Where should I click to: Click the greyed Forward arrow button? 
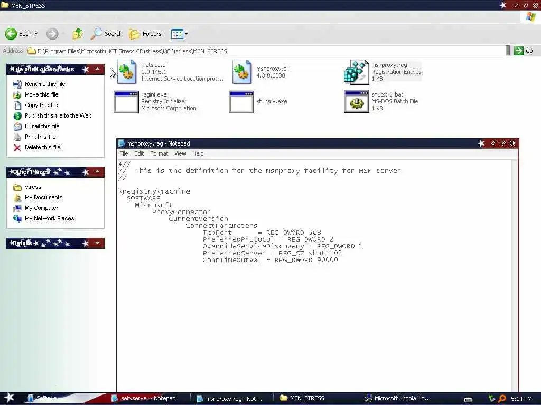tap(52, 34)
